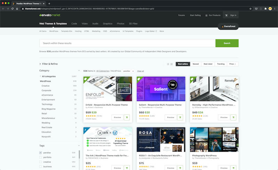Add Photography WordPress theme to cart

click(x=233, y=168)
